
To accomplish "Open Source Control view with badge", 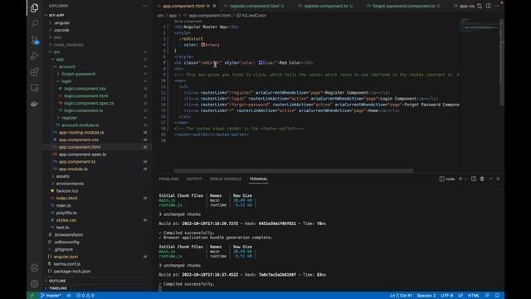I will [x=34, y=40].
